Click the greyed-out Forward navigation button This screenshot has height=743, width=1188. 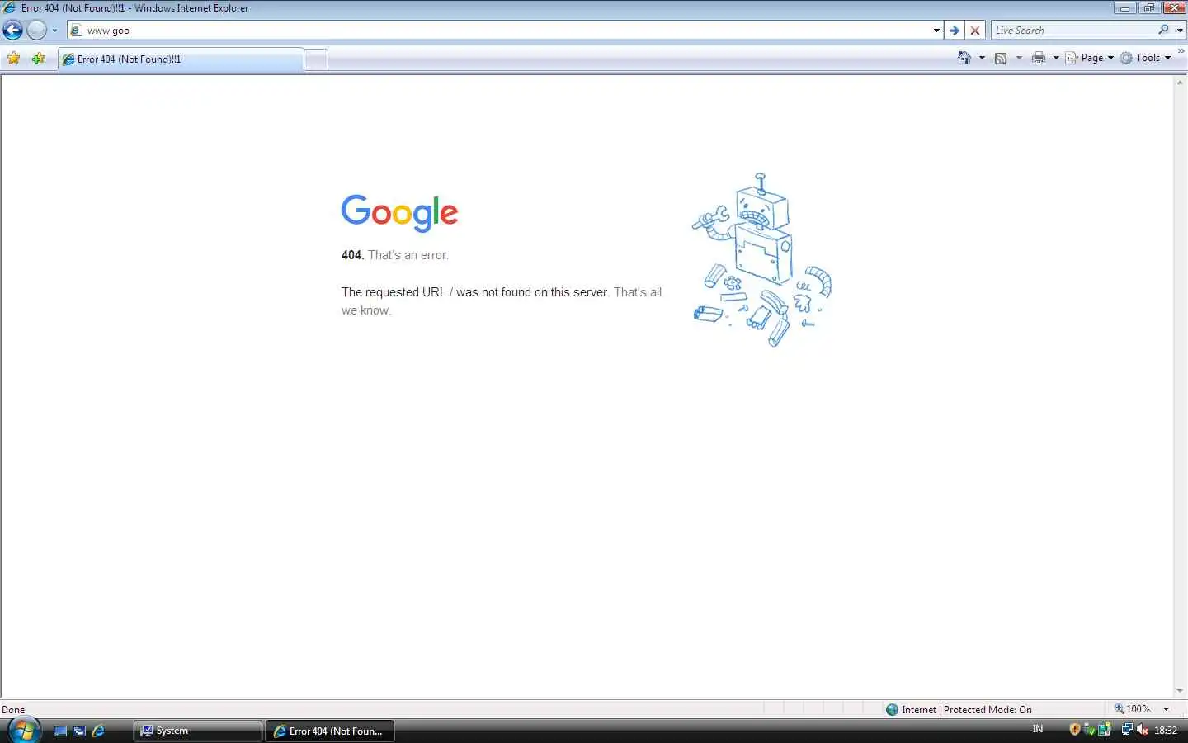coord(36,31)
